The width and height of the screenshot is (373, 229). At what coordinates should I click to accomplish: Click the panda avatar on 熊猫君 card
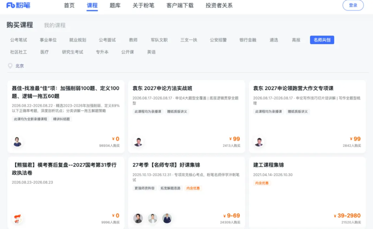17,218
